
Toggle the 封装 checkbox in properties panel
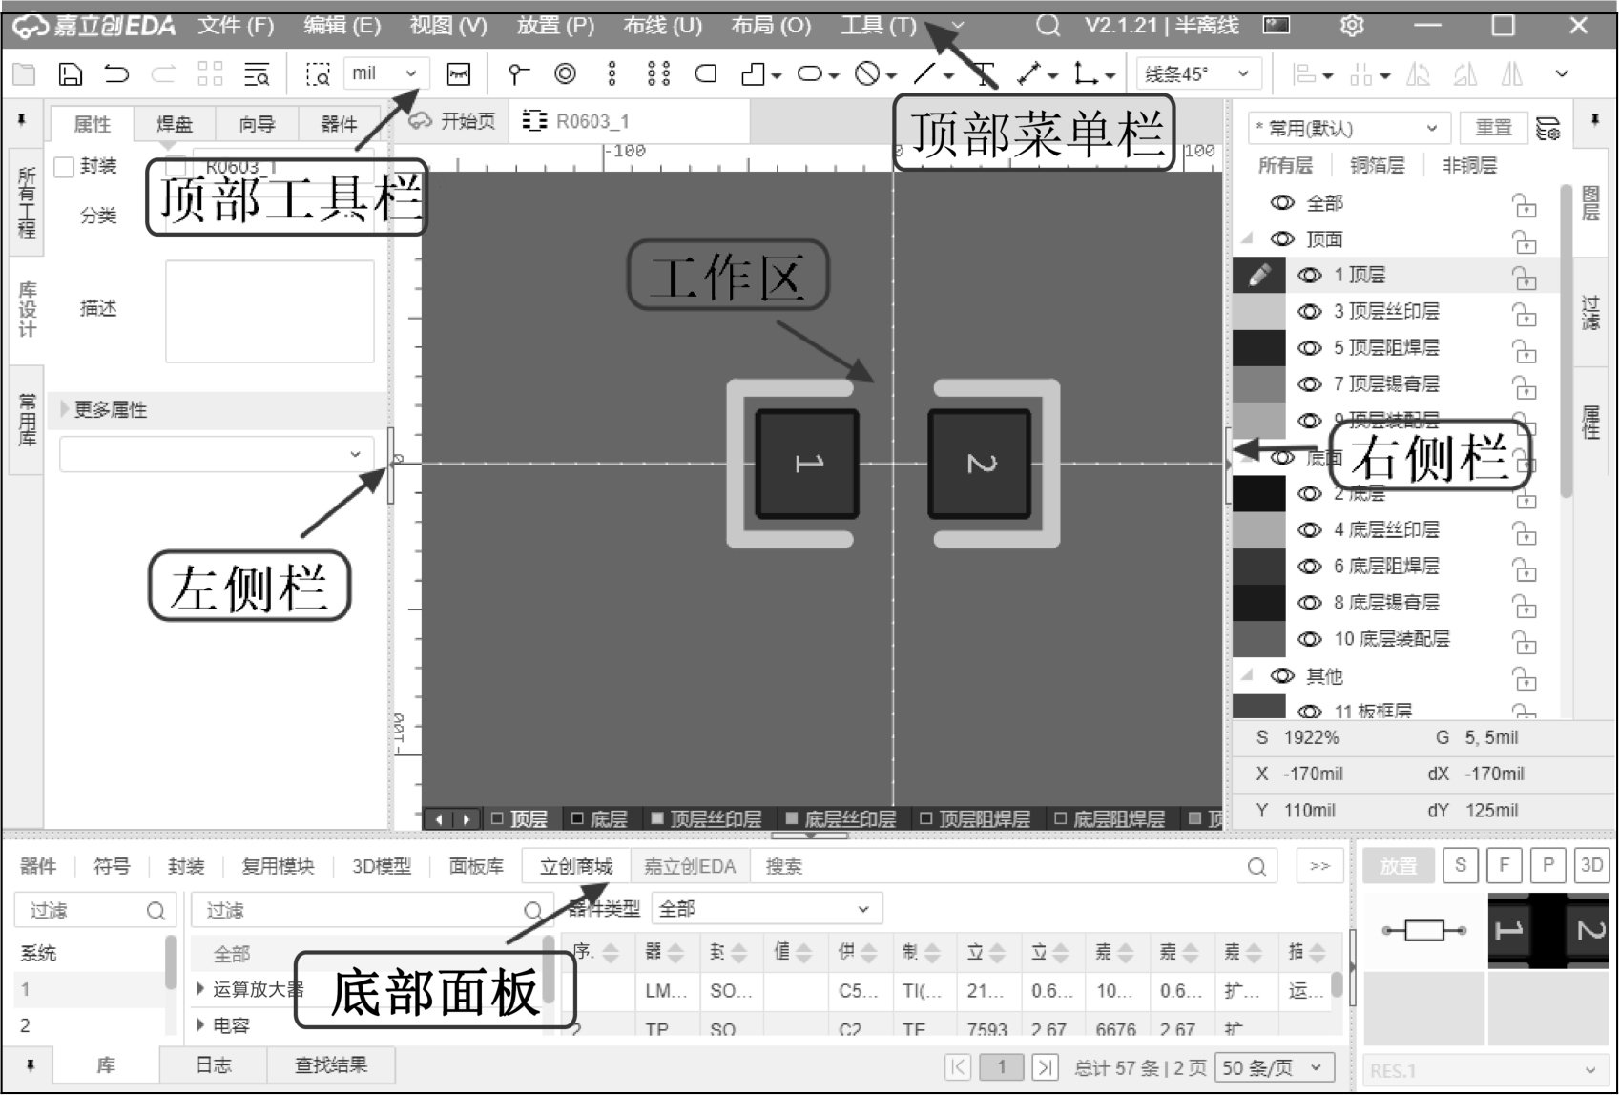coord(65,167)
